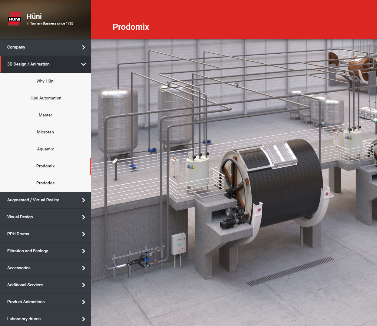Expand the Visual Design chevron
This screenshot has height=326, width=377.
(84, 217)
